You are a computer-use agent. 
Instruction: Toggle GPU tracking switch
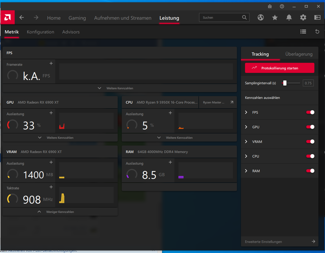tap(310, 127)
